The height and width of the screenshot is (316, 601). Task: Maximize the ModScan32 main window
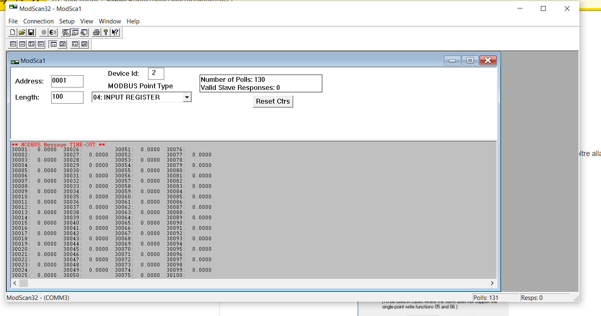543,8
